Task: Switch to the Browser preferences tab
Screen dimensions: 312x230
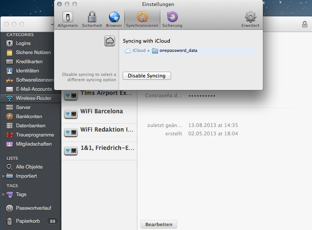Action: 114,20
